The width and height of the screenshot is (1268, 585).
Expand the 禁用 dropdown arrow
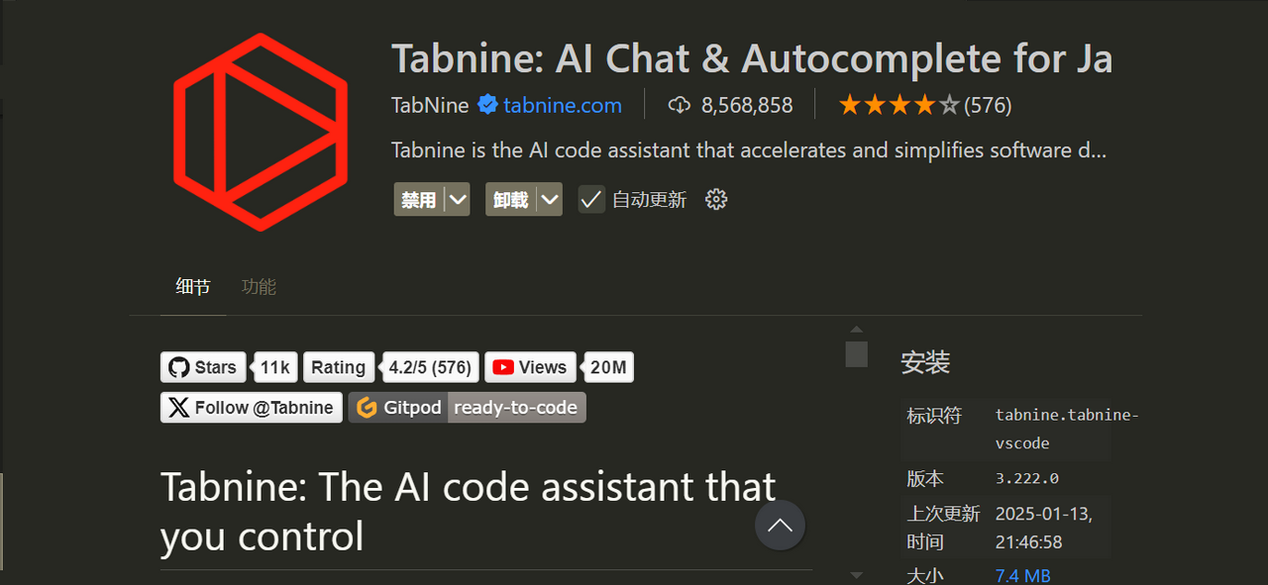(457, 199)
